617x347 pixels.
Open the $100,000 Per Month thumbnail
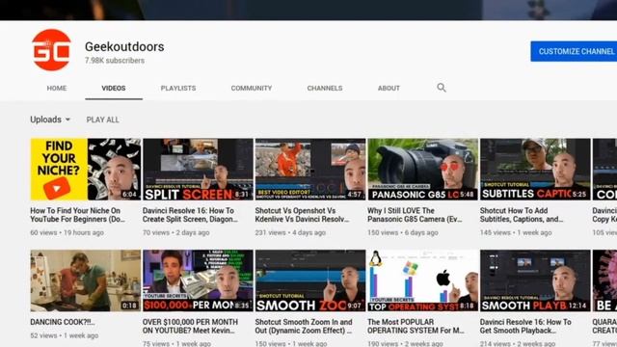click(x=198, y=280)
